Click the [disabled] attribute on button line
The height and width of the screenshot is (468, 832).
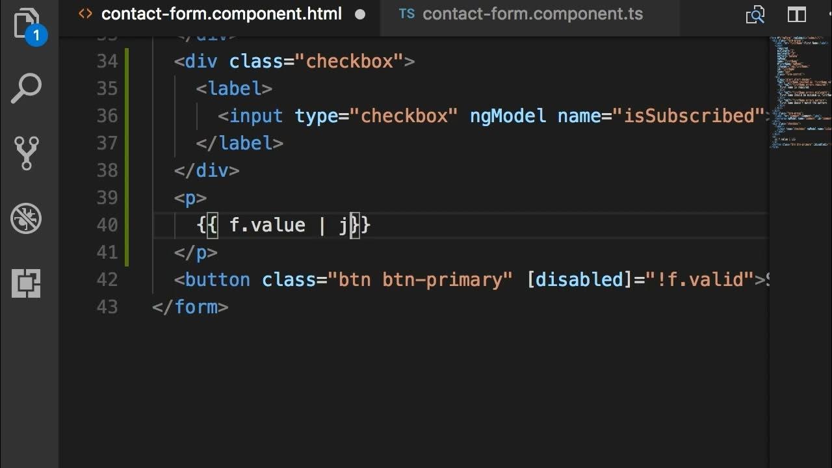[x=579, y=279]
